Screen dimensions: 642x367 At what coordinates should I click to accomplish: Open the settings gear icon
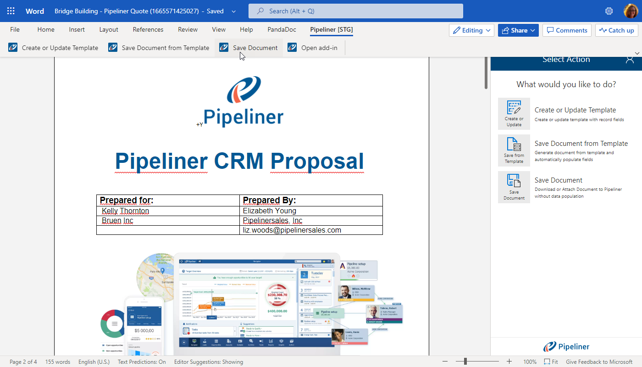pos(609,11)
